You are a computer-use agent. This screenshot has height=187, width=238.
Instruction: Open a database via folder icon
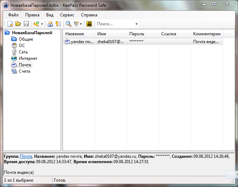click(18, 24)
